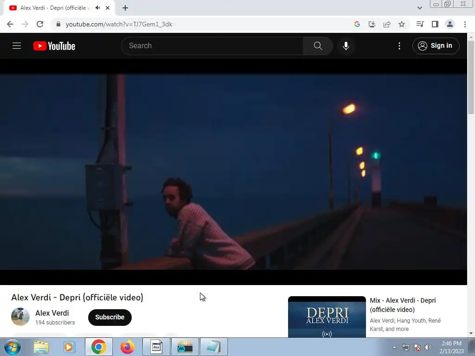This screenshot has height=356, width=475.
Task: Select the address bar URL
Action: [119, 24]
